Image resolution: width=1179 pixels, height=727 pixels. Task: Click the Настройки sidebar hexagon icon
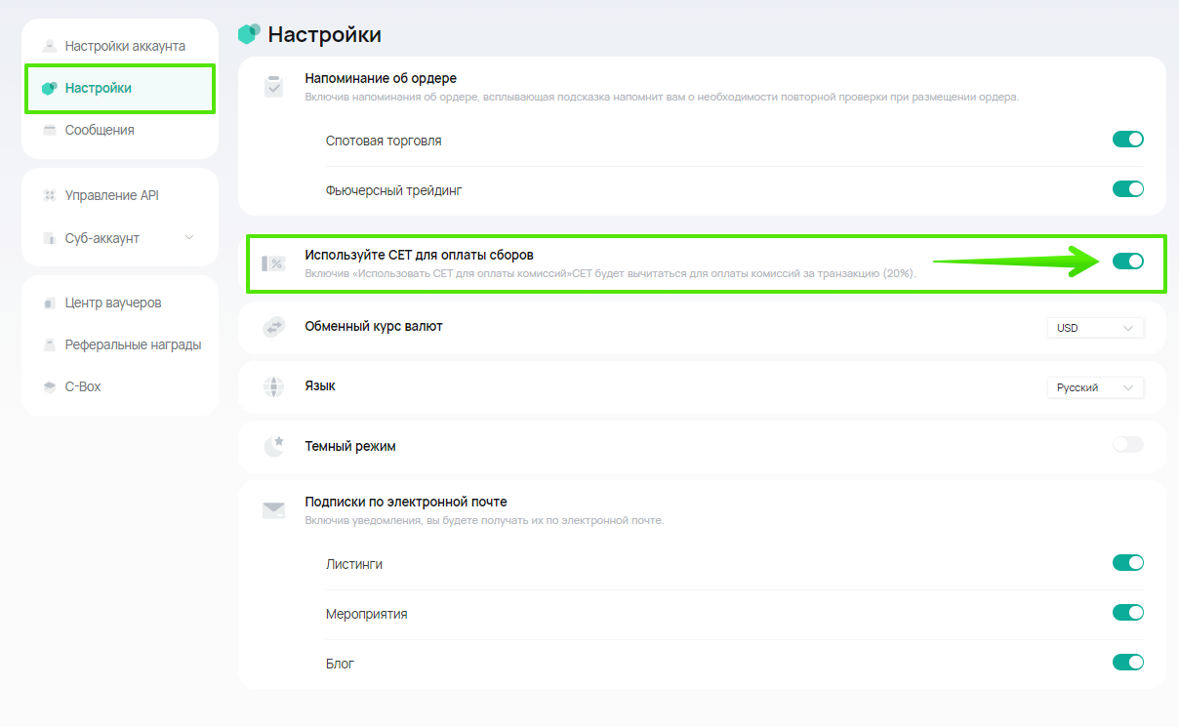[x=50, y=88]
